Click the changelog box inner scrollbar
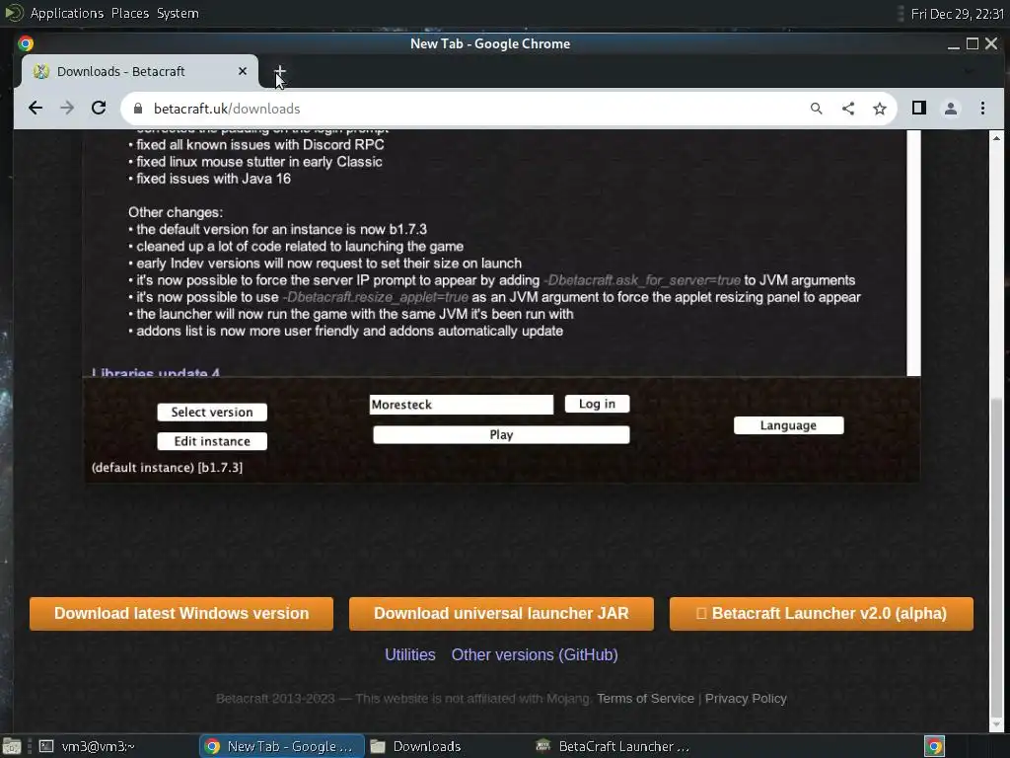 click(x=913, y=253)
